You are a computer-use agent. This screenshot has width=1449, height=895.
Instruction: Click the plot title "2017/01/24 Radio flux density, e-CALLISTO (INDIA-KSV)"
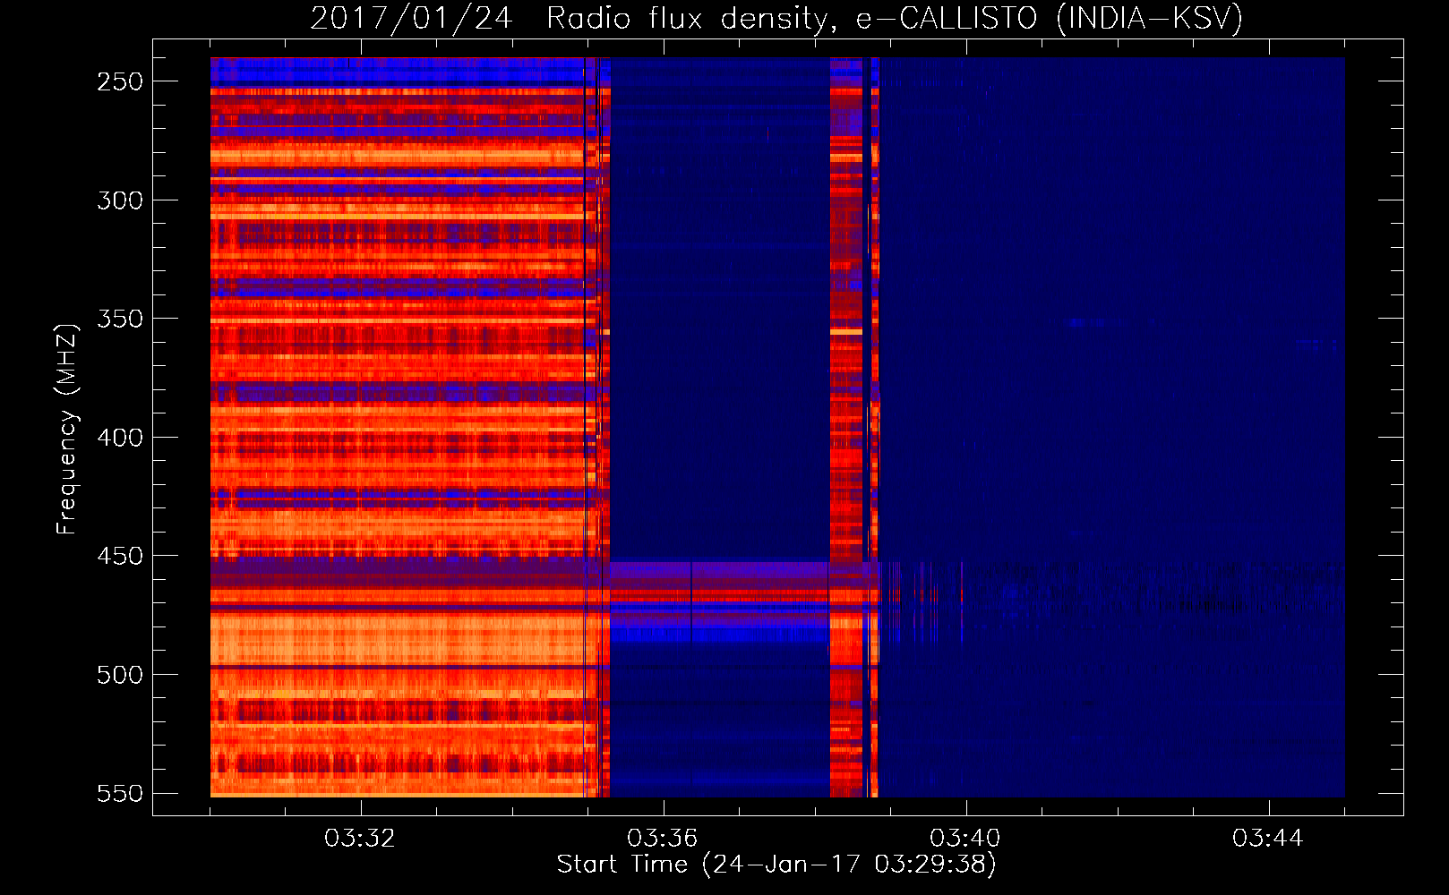point(776,19)
